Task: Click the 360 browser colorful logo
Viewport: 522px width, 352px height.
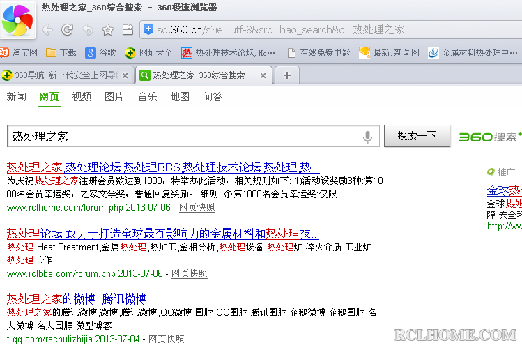Action: coord(17,20)
